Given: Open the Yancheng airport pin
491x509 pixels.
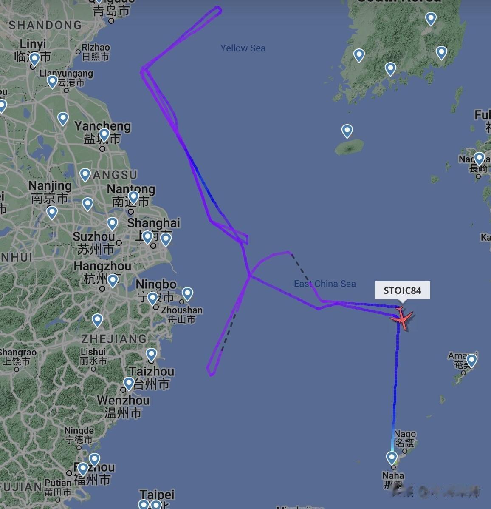Looking at the screenshot, I should (104, 135).
